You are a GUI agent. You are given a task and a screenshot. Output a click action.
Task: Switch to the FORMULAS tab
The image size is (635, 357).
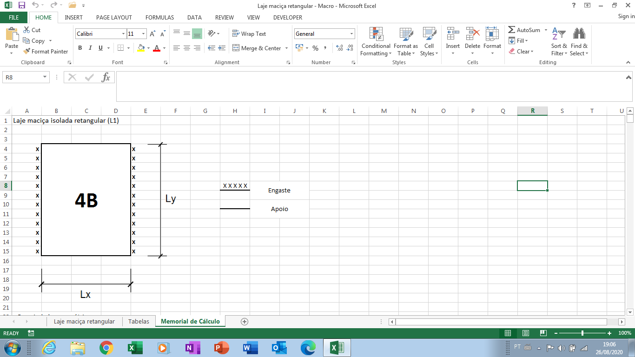159,17
